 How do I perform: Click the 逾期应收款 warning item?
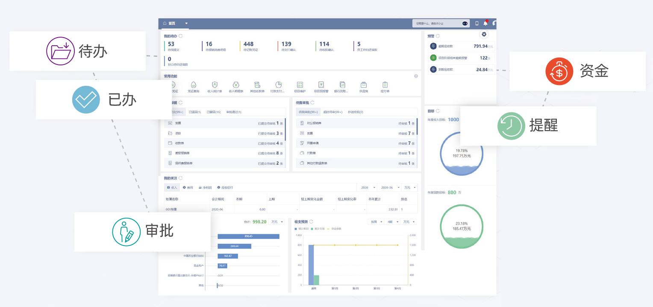(462, 46)
